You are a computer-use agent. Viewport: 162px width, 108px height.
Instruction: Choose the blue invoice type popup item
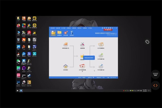89,58
